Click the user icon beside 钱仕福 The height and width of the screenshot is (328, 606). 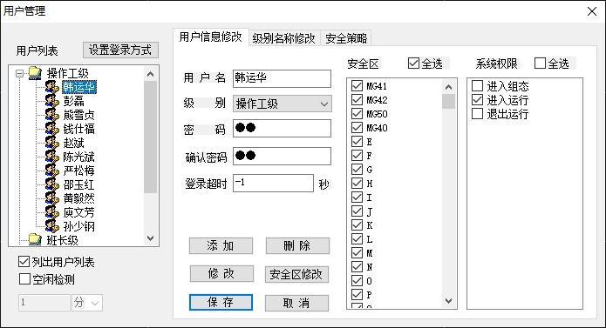coord(52,129)
